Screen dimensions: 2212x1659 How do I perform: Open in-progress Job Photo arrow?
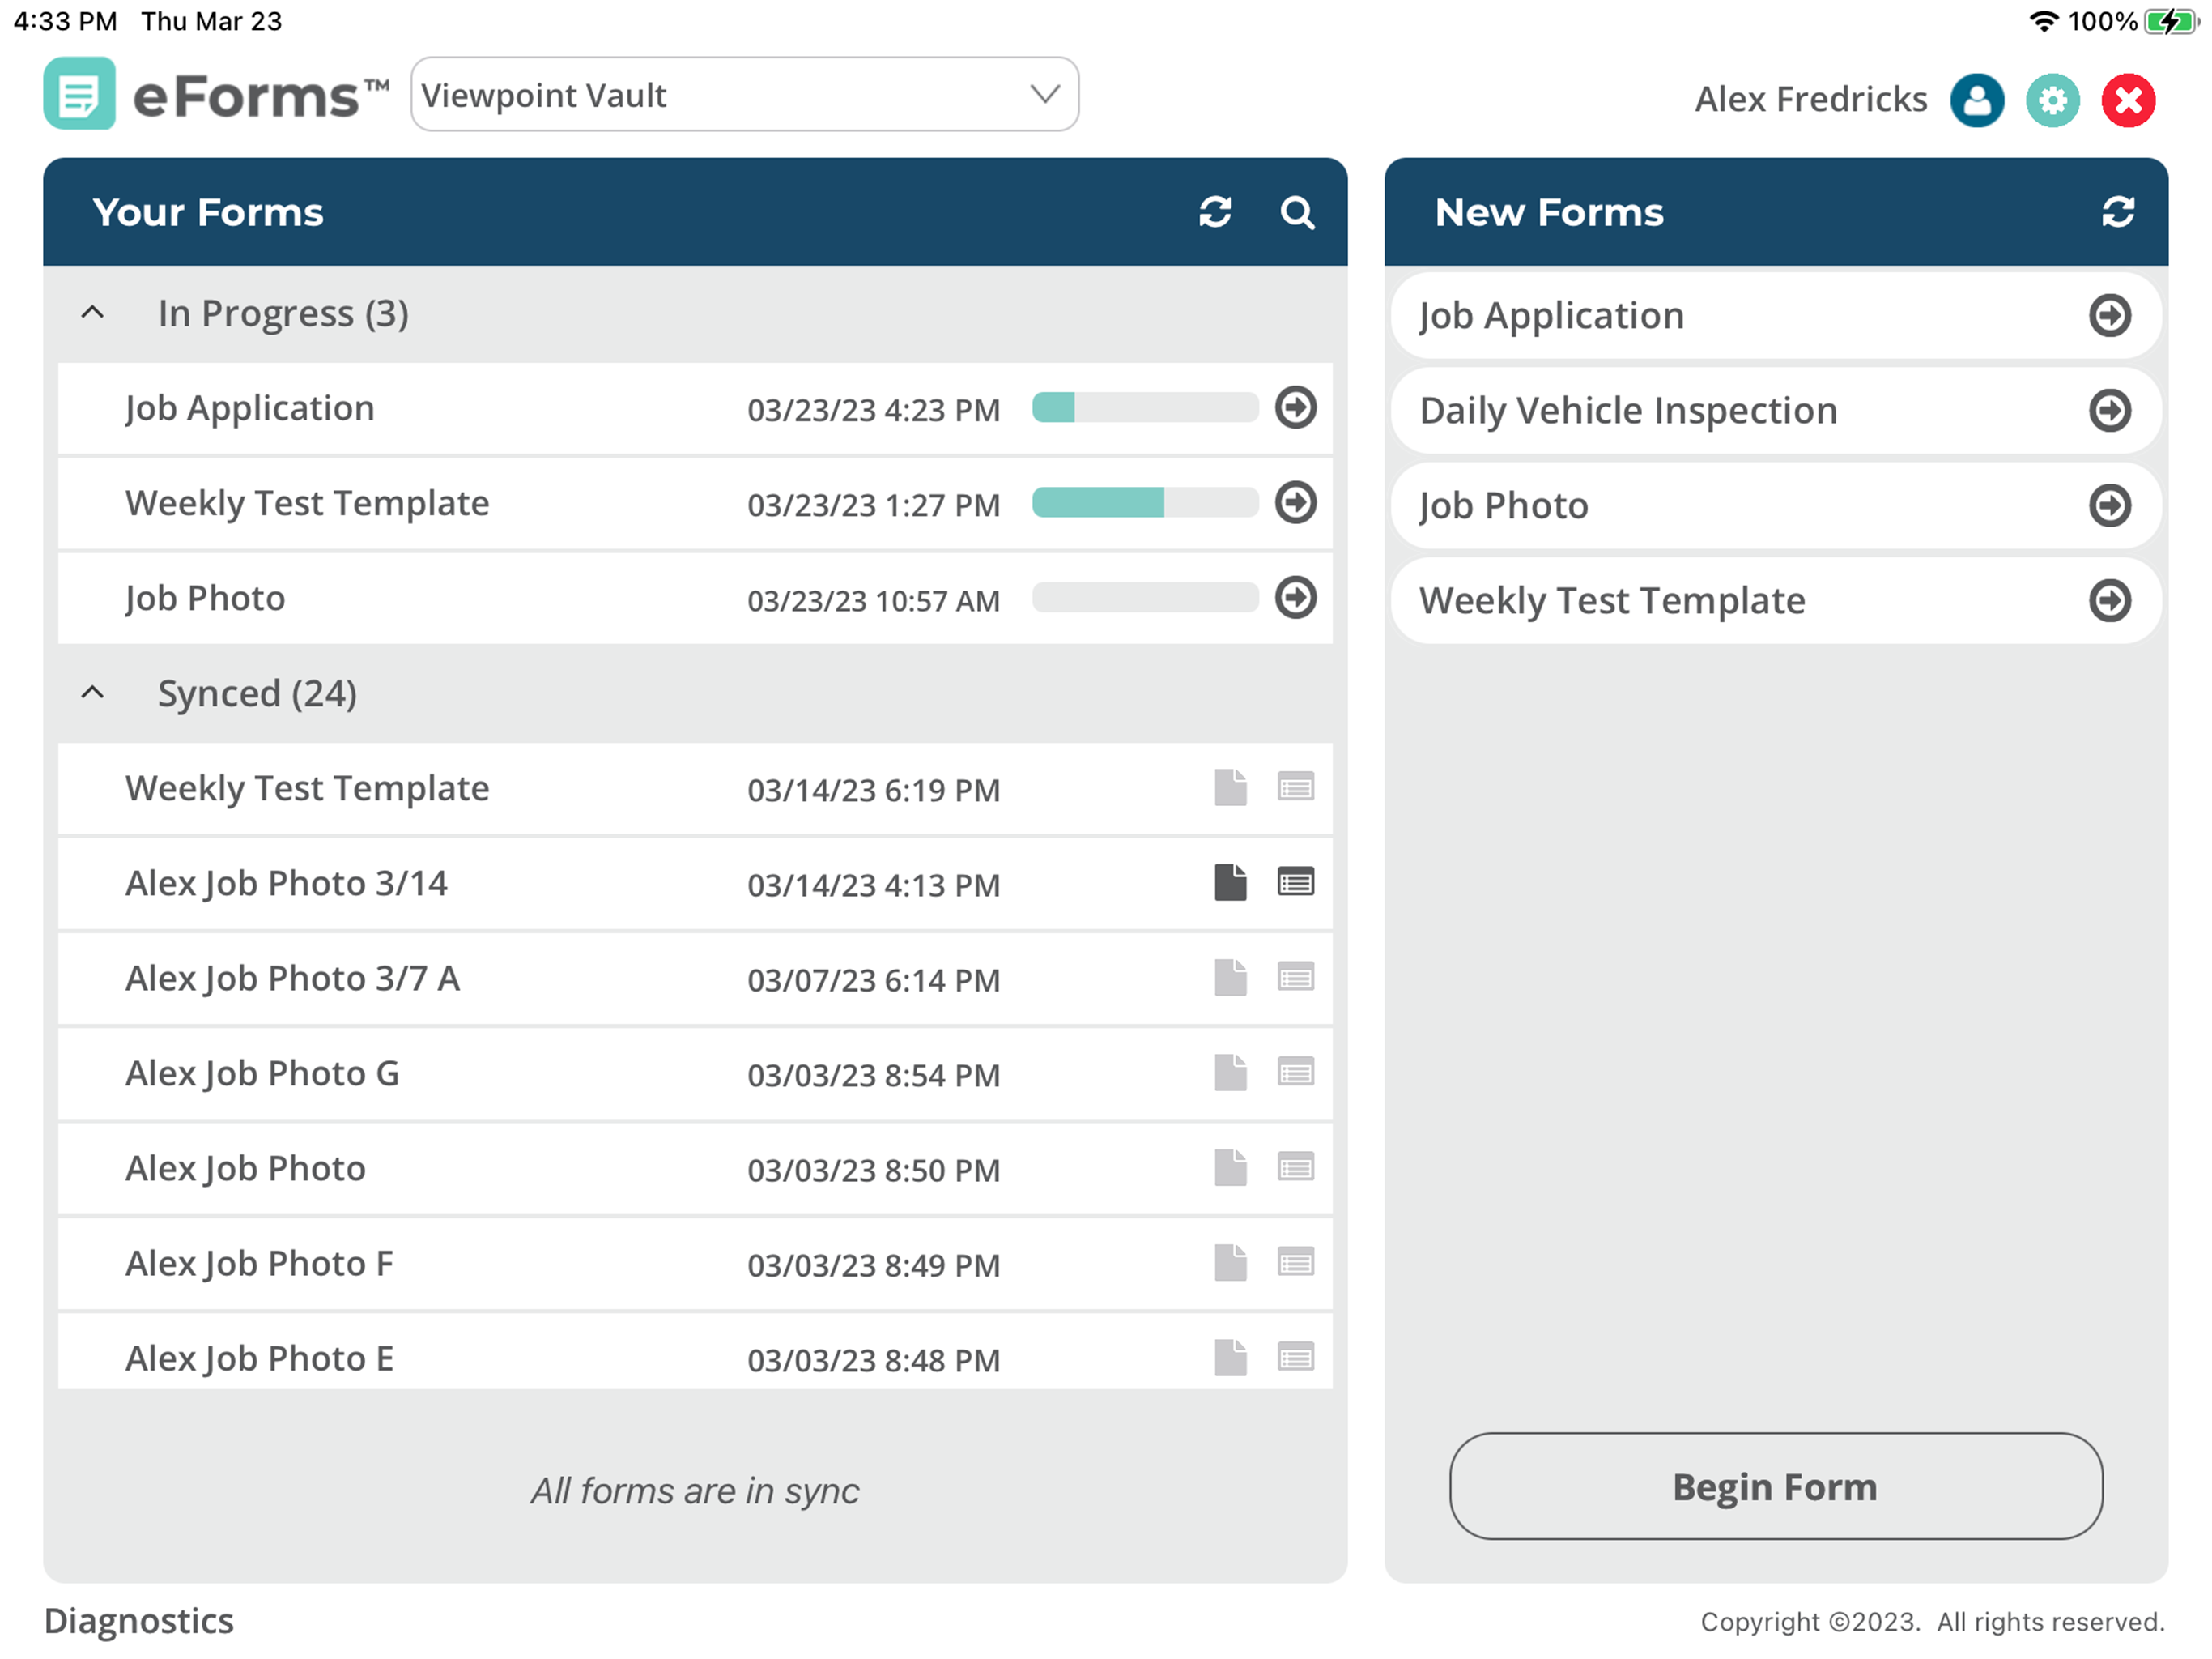pyautogui.click(x=1296, y=597)
